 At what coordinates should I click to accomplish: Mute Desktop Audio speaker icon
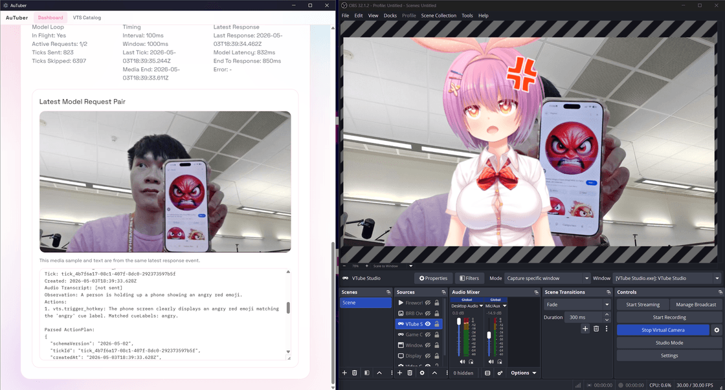pos(462,362)
